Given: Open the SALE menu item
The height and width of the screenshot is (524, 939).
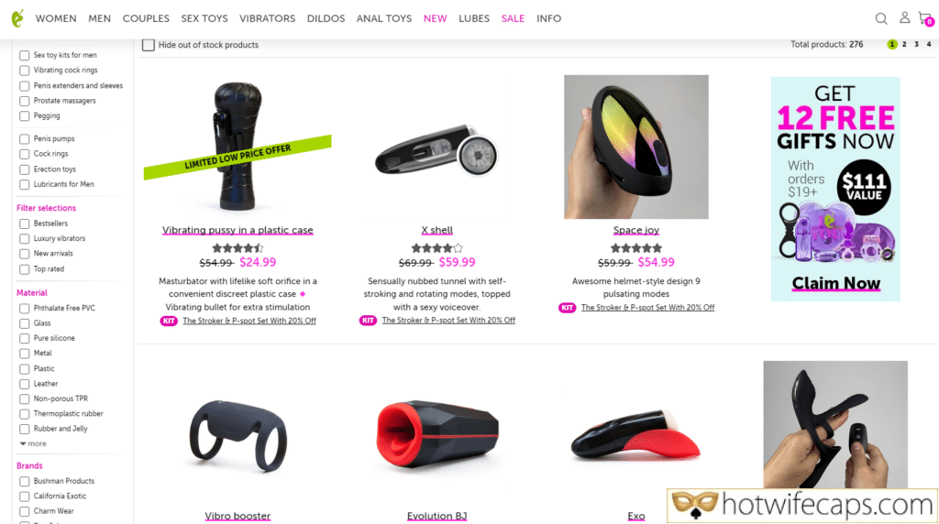Looking at the screenshot, I should point(513,18).
